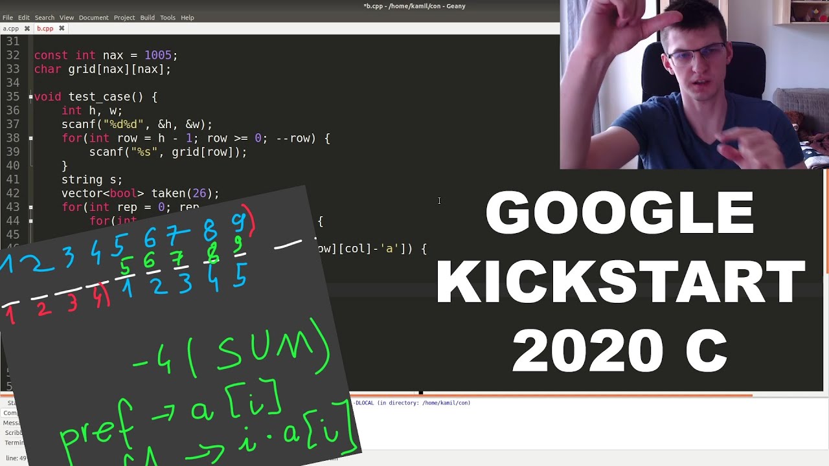Screen dimensions: 829x466
Task: Open the View menu
Action: [67, 17]
